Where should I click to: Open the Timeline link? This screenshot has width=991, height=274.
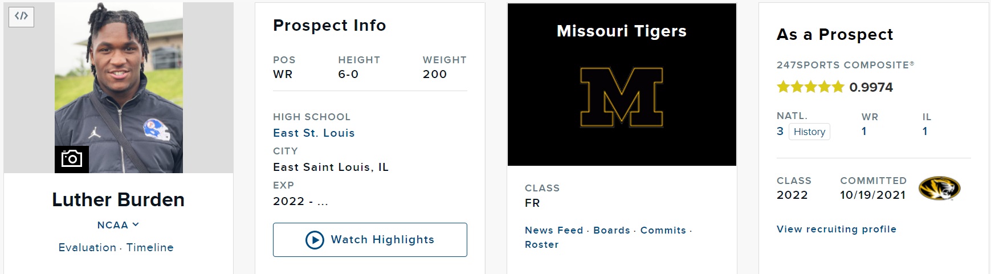point(150,247)
